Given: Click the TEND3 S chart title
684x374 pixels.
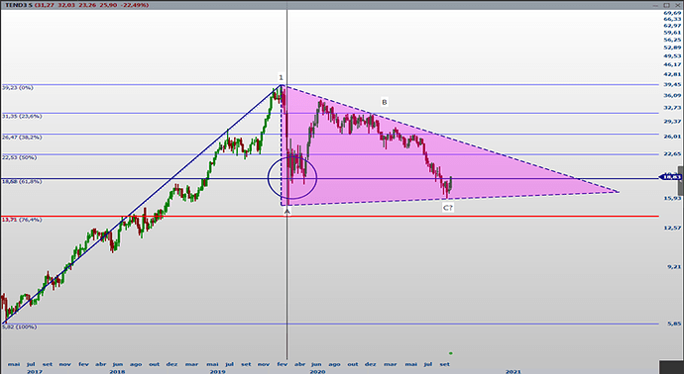Looking at the screenshot, I should [x=18, y=5].
